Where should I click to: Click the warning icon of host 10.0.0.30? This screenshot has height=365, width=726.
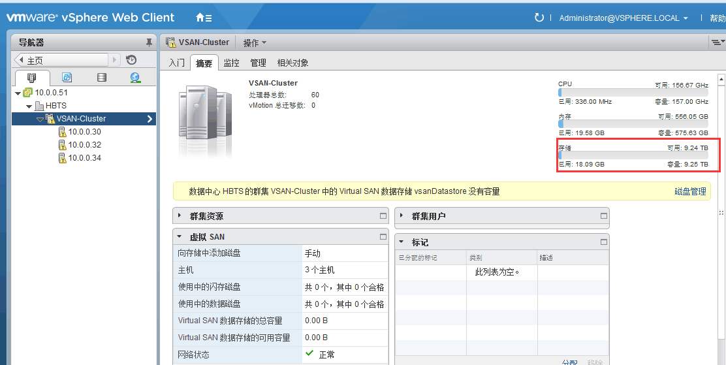pyautogui.click(x=62, y=132)
